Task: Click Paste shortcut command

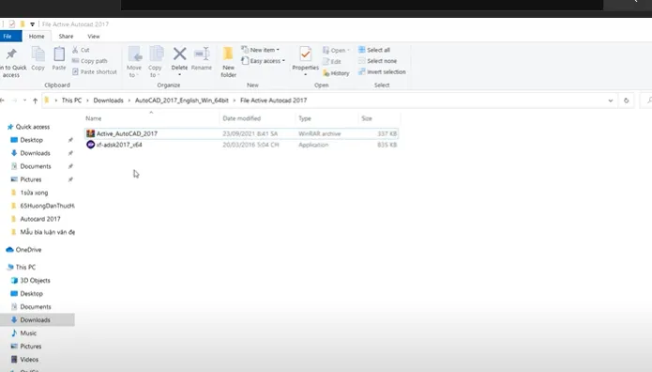Action: click(95, 71)
